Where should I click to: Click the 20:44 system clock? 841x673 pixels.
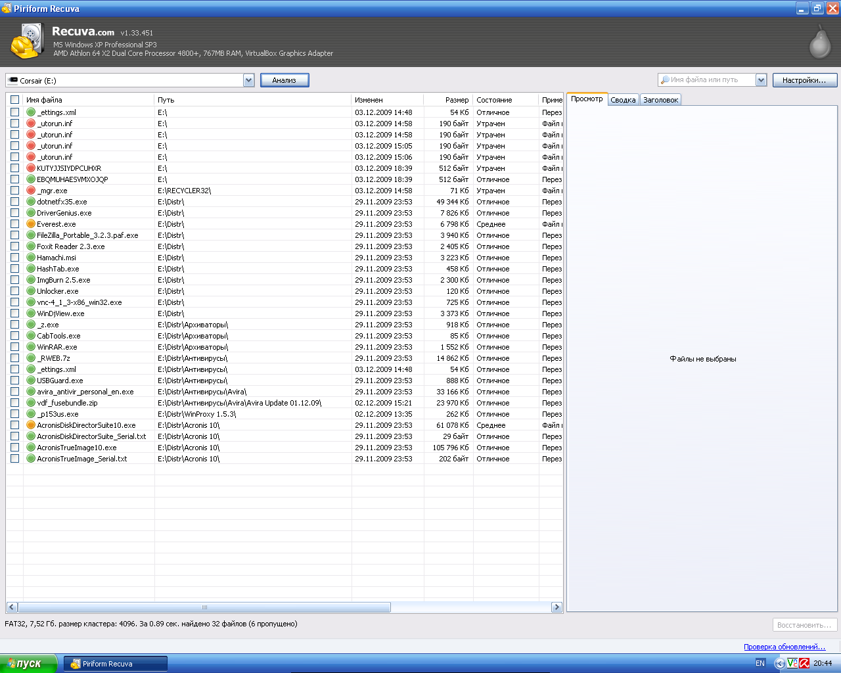(x=823, y=663)
